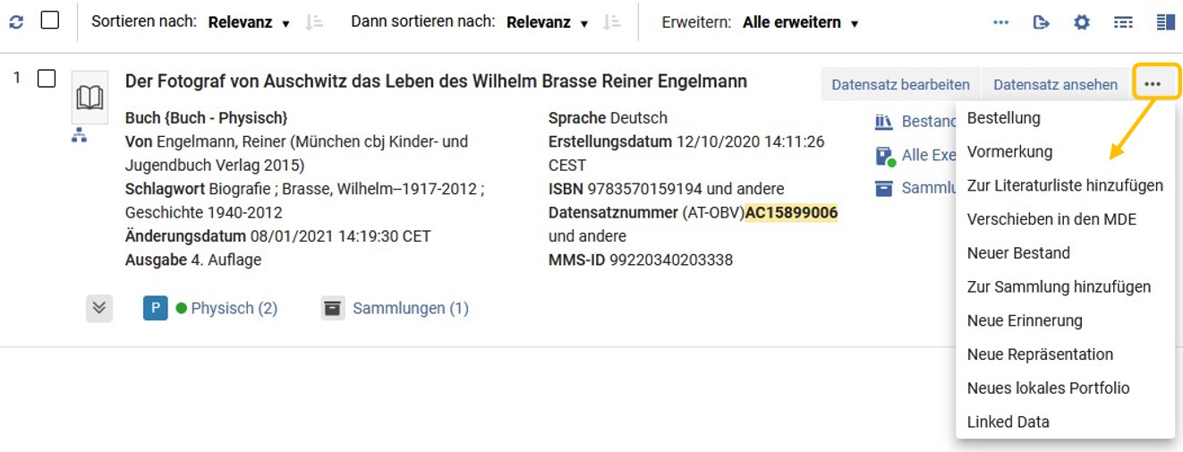The height and width of the screenshot is (452, 1183).
Task: Select Vormerkung from the actions menu
Action: [1009, 152]
